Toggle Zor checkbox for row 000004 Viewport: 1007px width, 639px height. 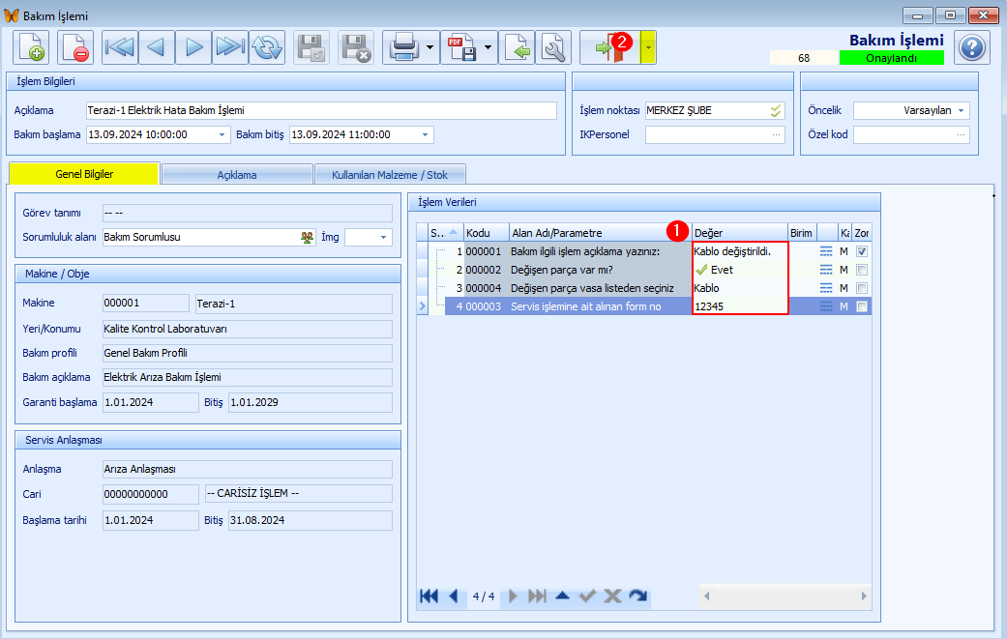tap(862, 288)
